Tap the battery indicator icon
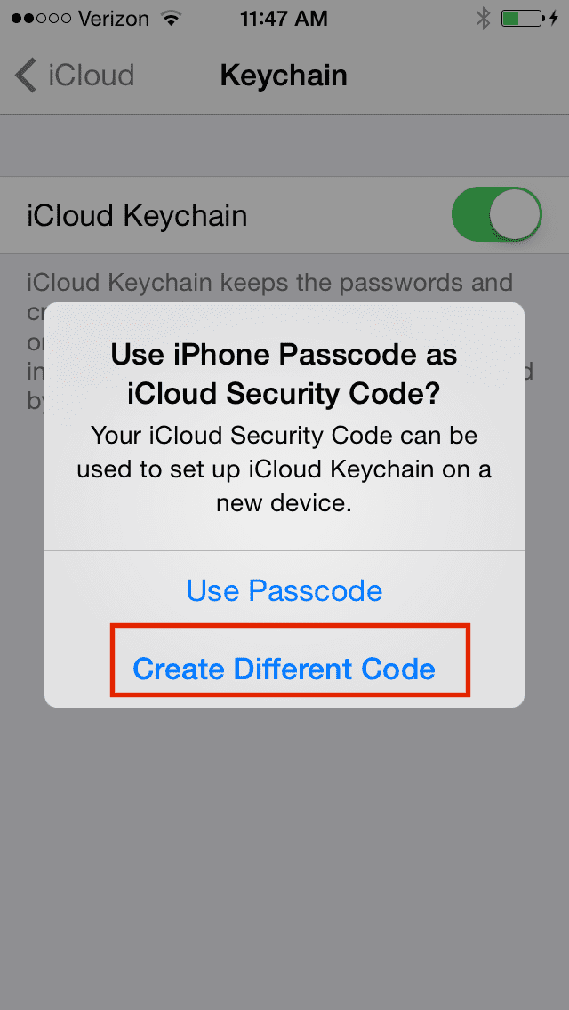The width and height of the screenshot is (569, 1010). (521, 19)
